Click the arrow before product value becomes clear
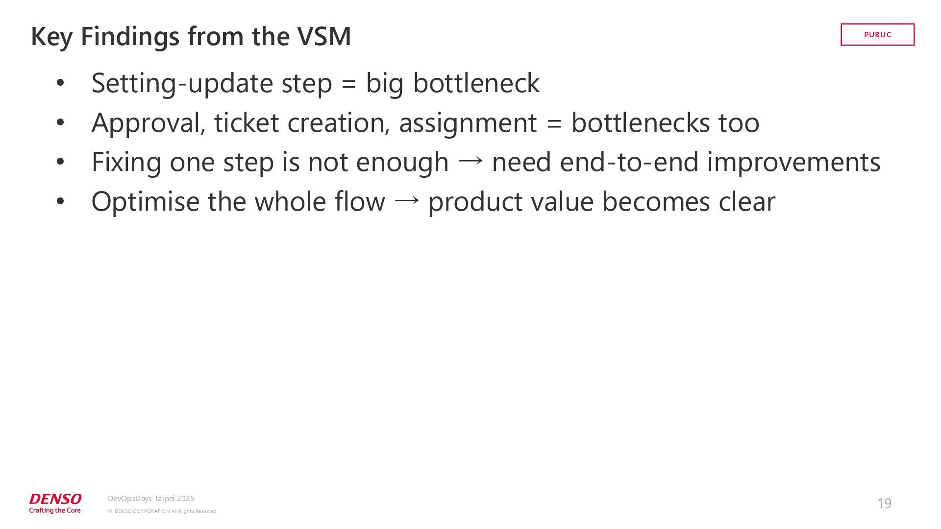941x529 pixels. point(407,200)
